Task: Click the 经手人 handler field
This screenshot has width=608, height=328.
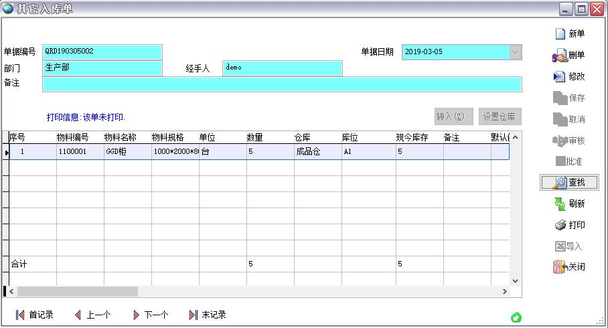Action: pos(282,68)
